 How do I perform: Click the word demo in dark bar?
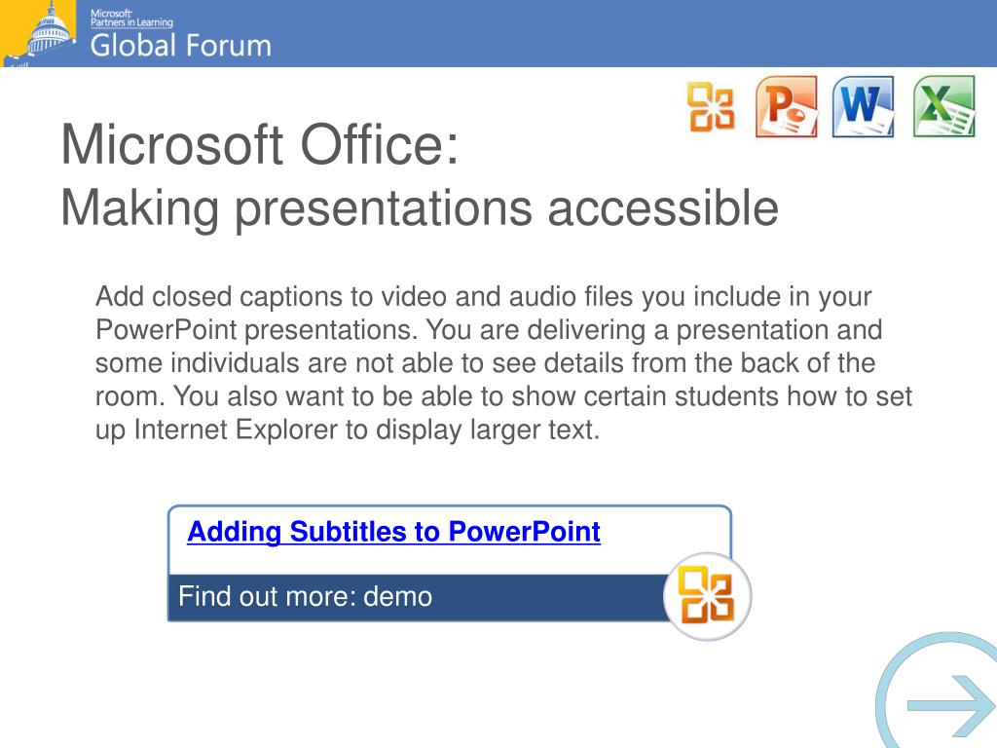click(x=397, y=597)
